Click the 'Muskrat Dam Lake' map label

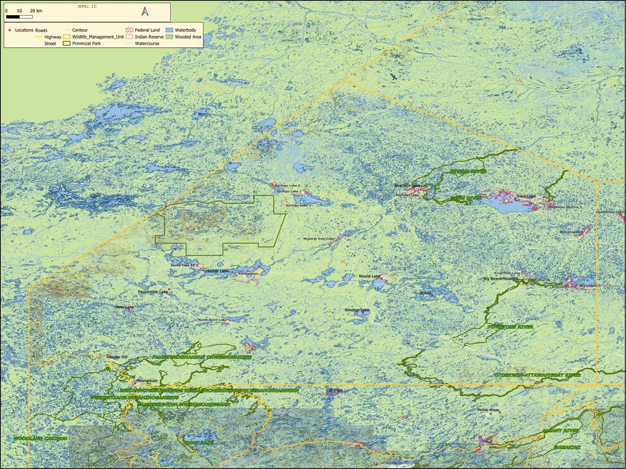318,239
